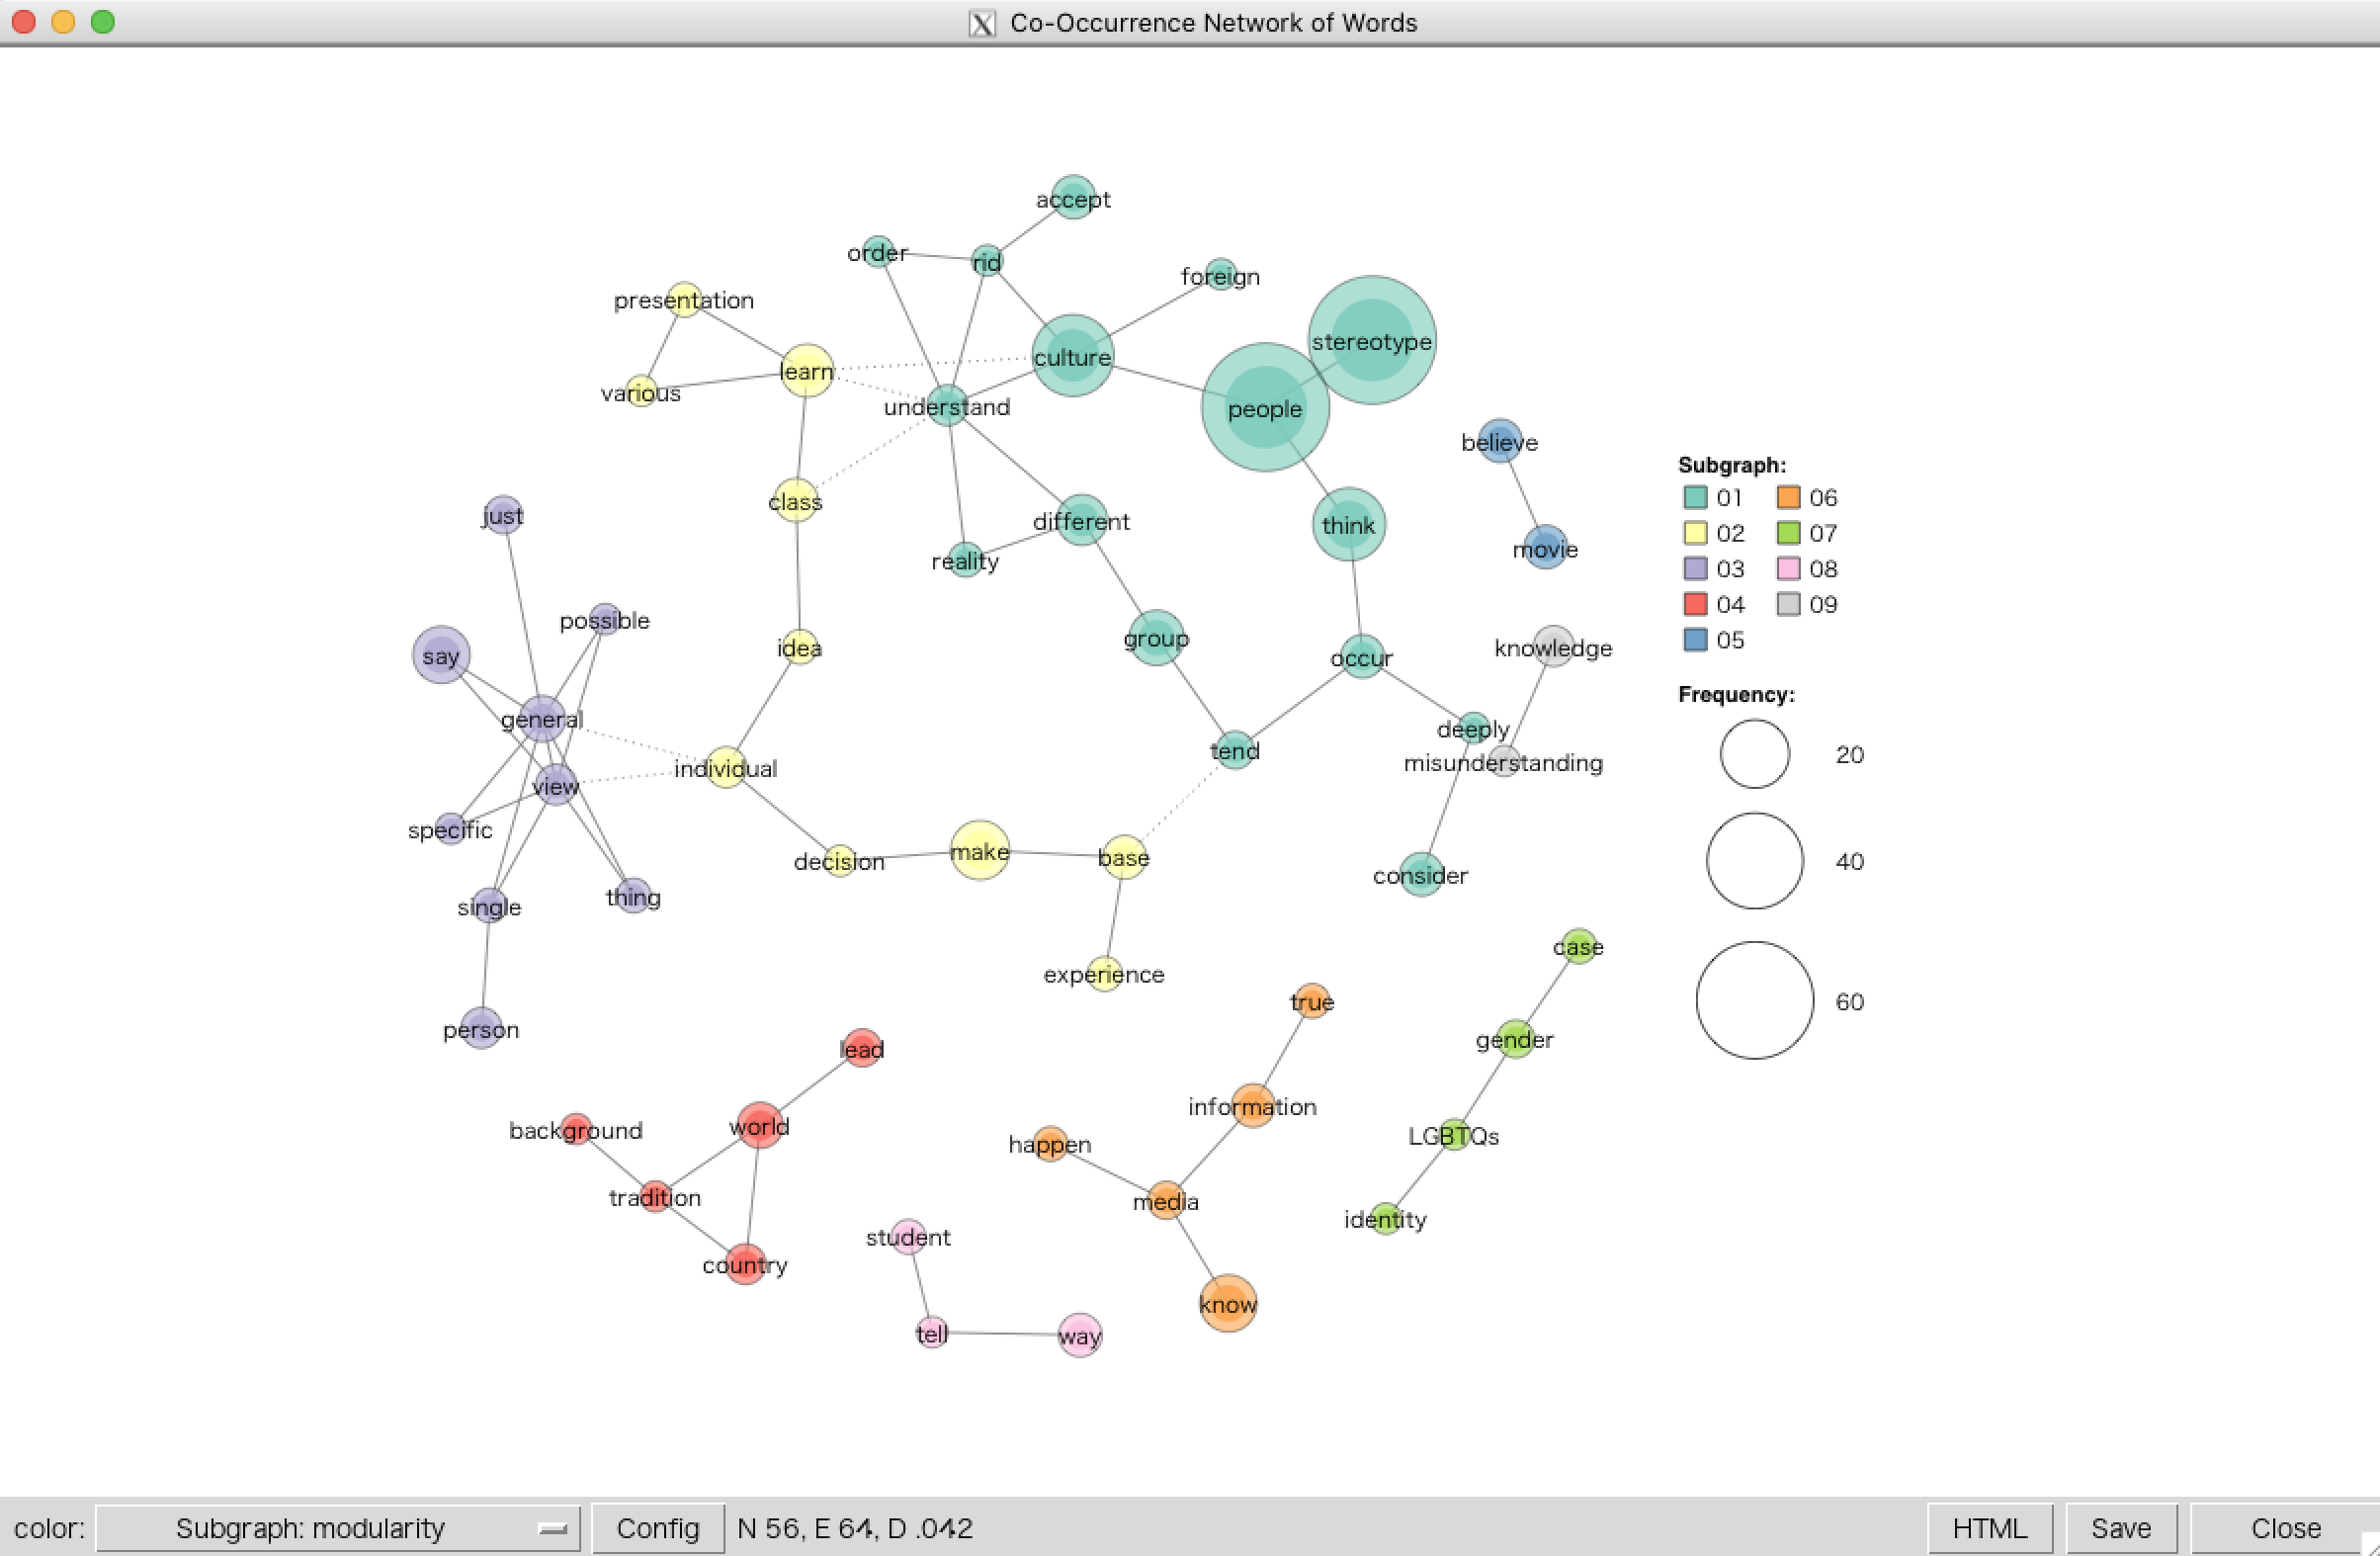Click the Save button
Image resolution: width=2380 pixels, height=1556 pixels.
click(2121, 1528)
